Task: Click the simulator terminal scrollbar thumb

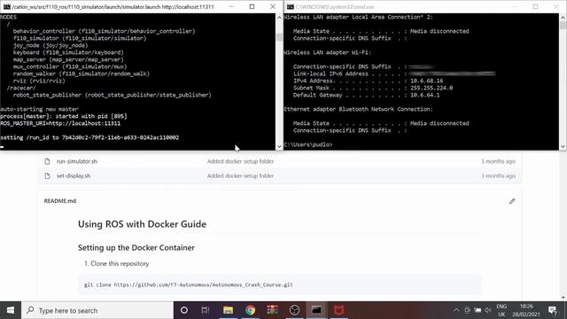Action: 279,37
